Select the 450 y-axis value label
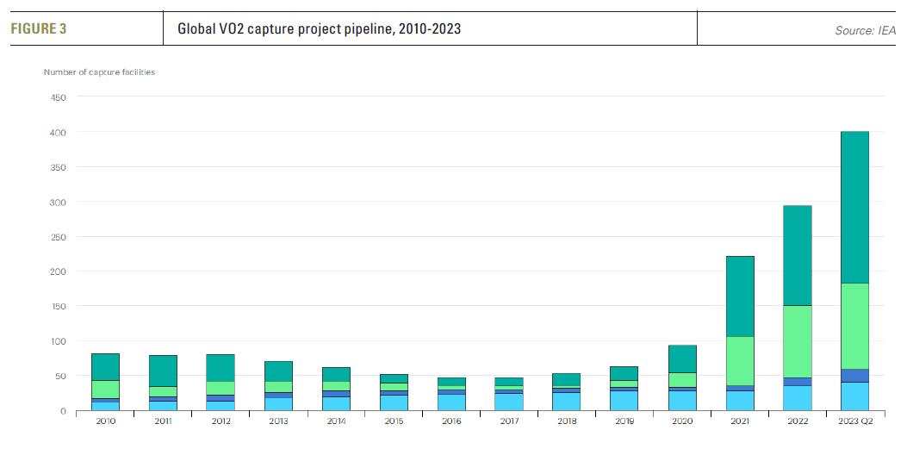The image size is (907, 449). pyautogui.click(x=58, y=97)
